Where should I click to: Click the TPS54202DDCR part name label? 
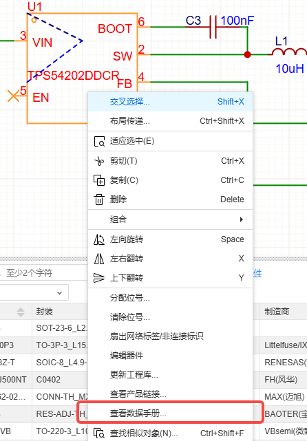click(73, 76)
